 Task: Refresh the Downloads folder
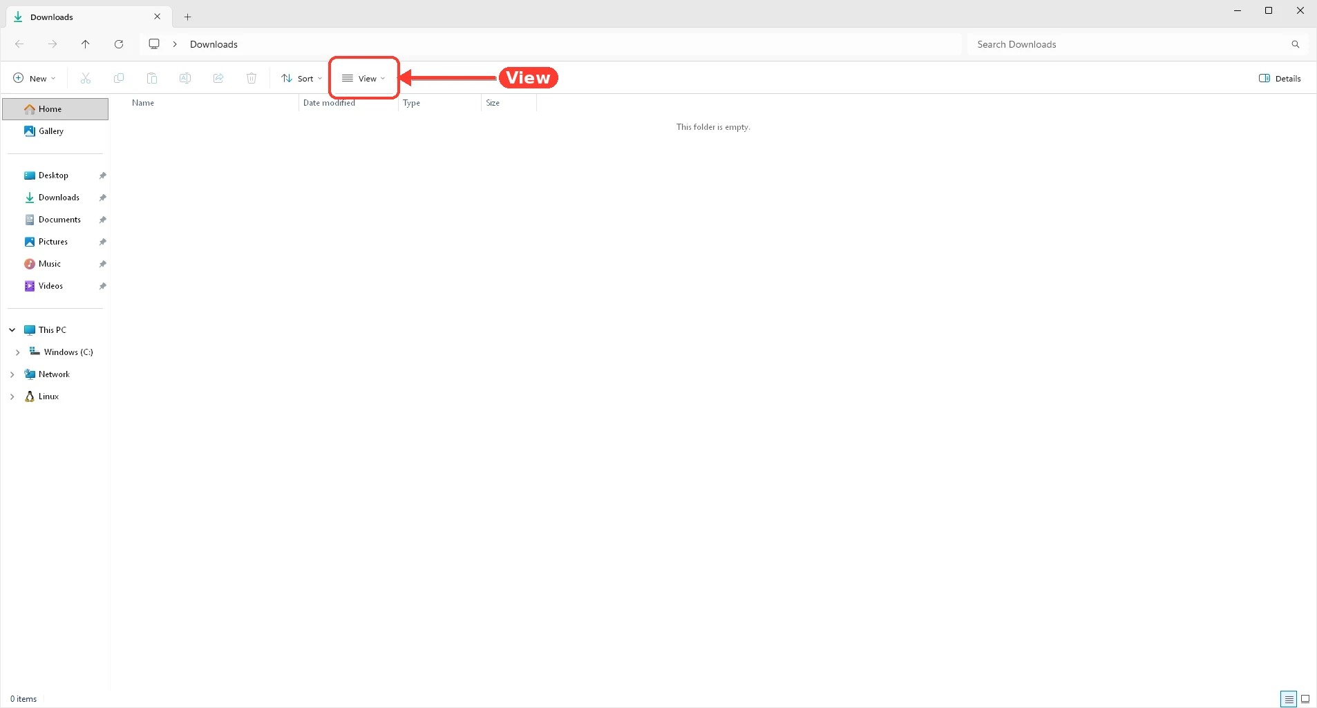pyautogui.click(x=119, y=44)
